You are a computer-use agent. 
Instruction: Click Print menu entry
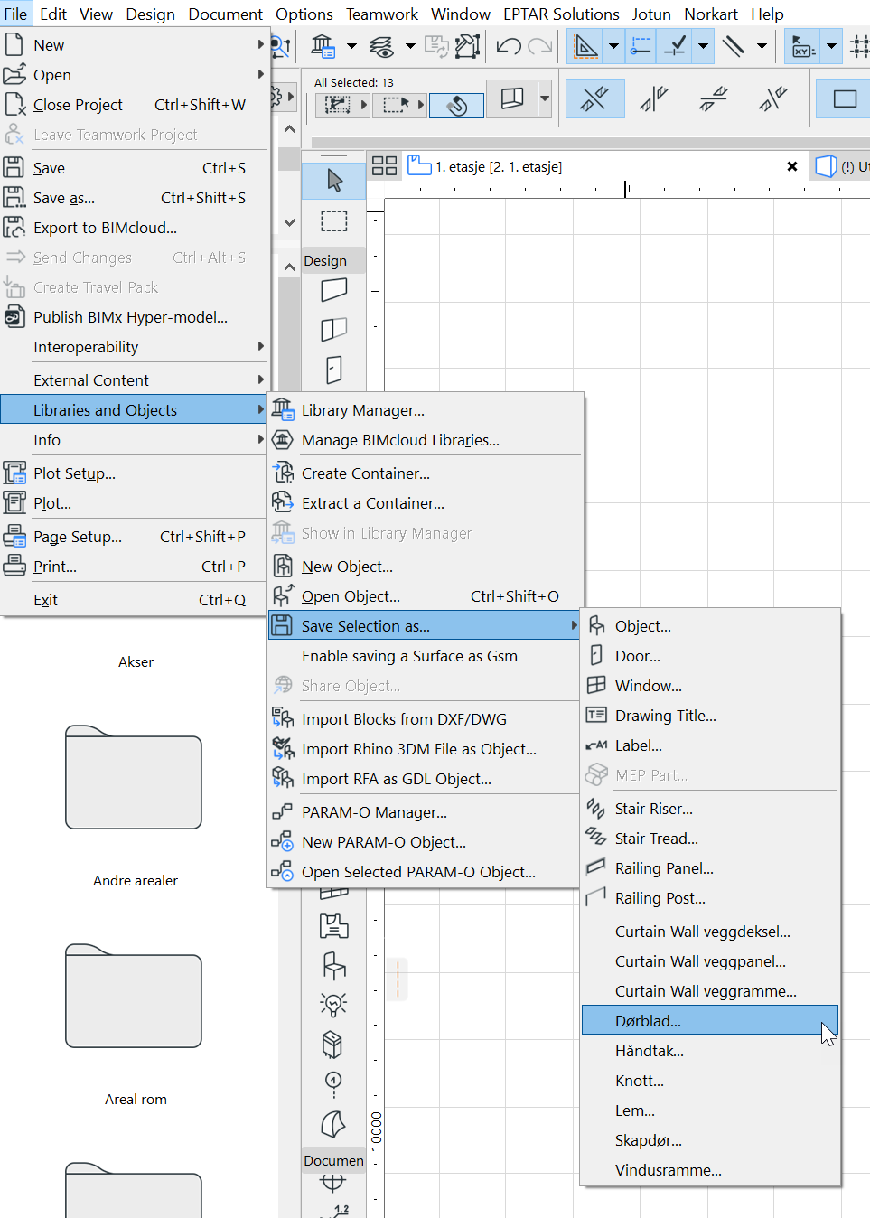(x=135, y=567)
